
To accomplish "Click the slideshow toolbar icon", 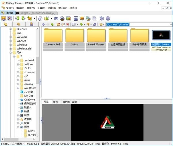I will click(x=82, y=18).
